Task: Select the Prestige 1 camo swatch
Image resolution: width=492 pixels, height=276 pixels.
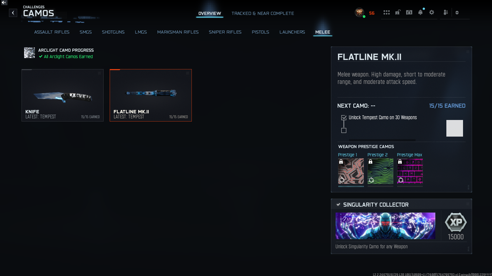Action: [351, 171]
